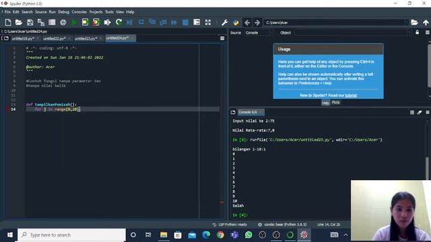Viewport: 431px width, 242px height.
Task: Click the @ symbol finder icon
Action: point(63,22)
